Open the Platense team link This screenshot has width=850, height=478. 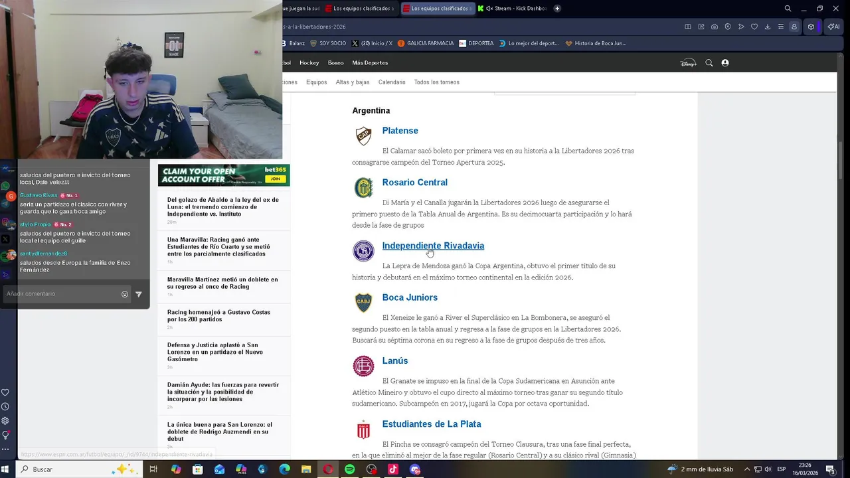400,131
